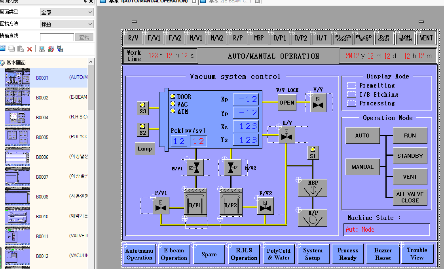Toggle the Premelting display mode box
The height and width of the screenshot is (269, 444).
pos(351,86)
